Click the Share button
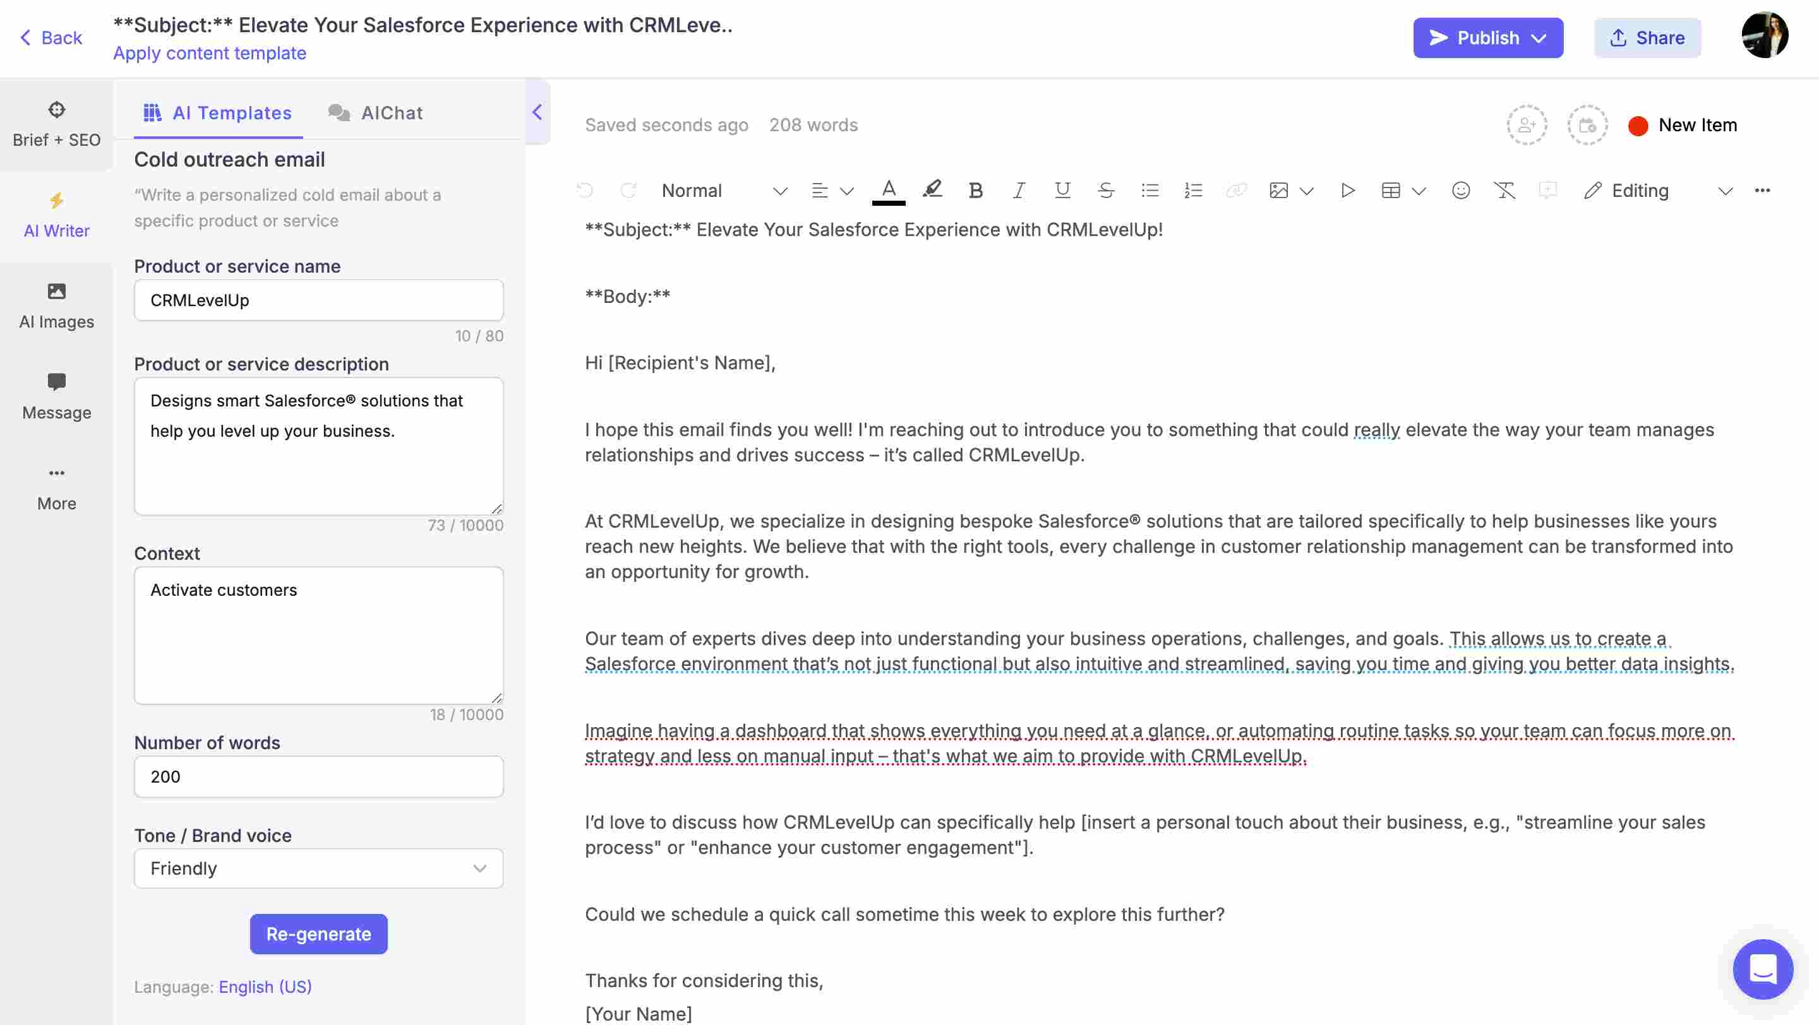Screen dimensions: 1819x1025 [x=1647, y=37]
